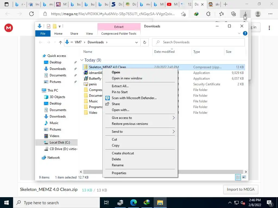Click Windows taskbar search box
This screenshot has height=208, width=278.
click(56, 203)
